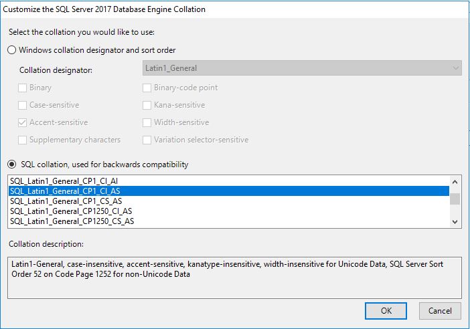
Task: Select SQL_Latin1_General_CP1_CI_AI in the list
Action: (x=229, y=181)
